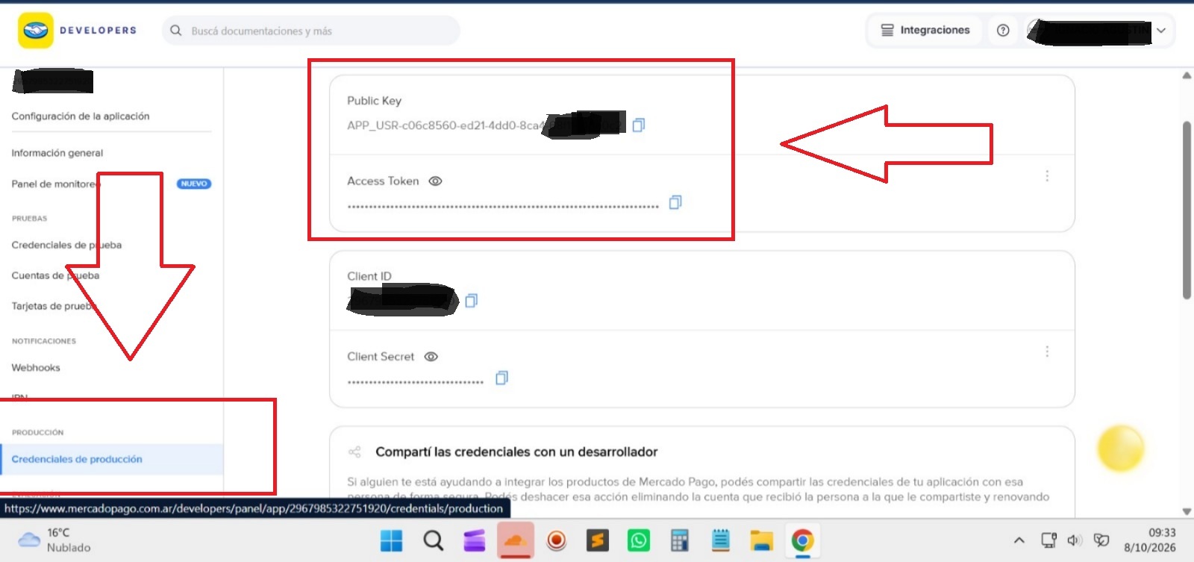Screen dimensions: 1194x562
Task: Open Cuentas de prueba page
Action: point(55,275)
